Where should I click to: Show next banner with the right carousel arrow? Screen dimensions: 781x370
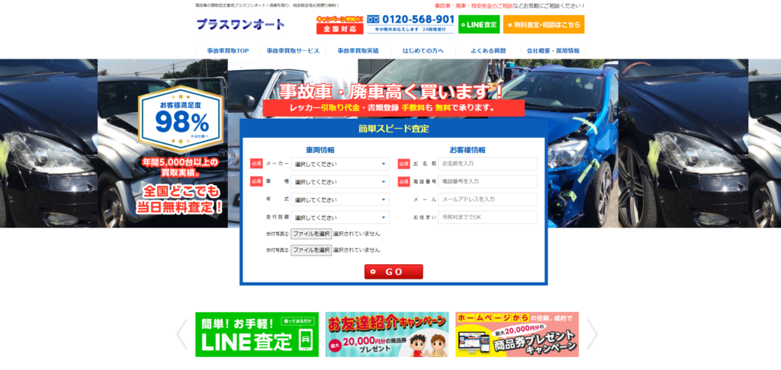click(x=592, y=334)
